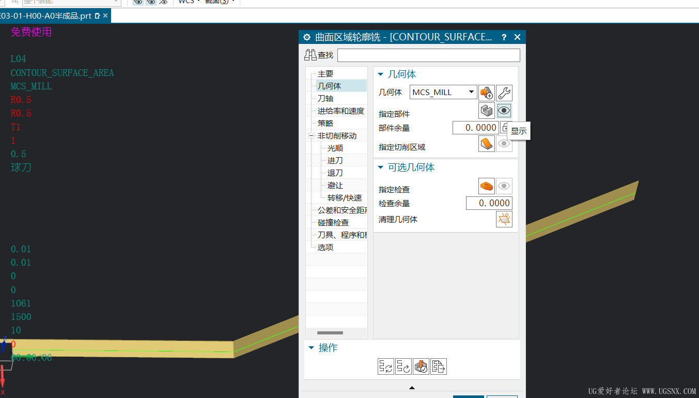The height and width of the screenshot is (398, 699).
Task: Open the 公差和安全距离 tree item
Action: 342,210
